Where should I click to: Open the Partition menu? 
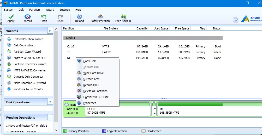pos(34,10)
